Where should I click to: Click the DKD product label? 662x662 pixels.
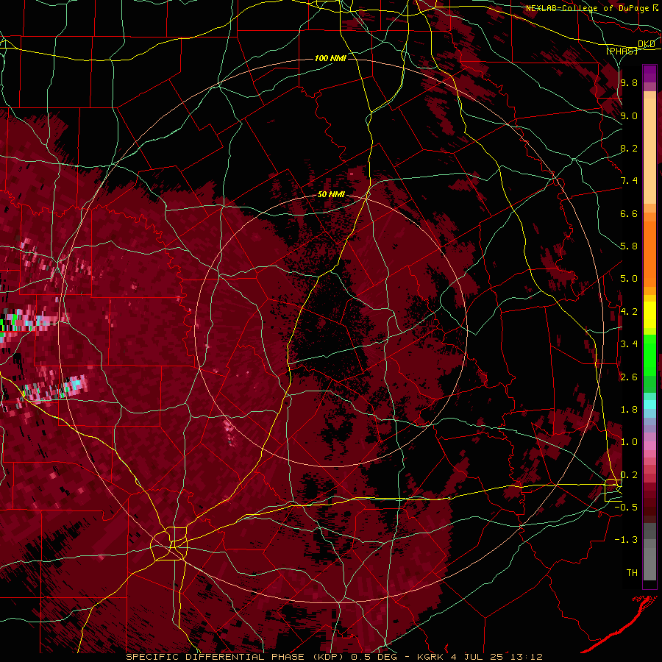(x=646, y=44)
